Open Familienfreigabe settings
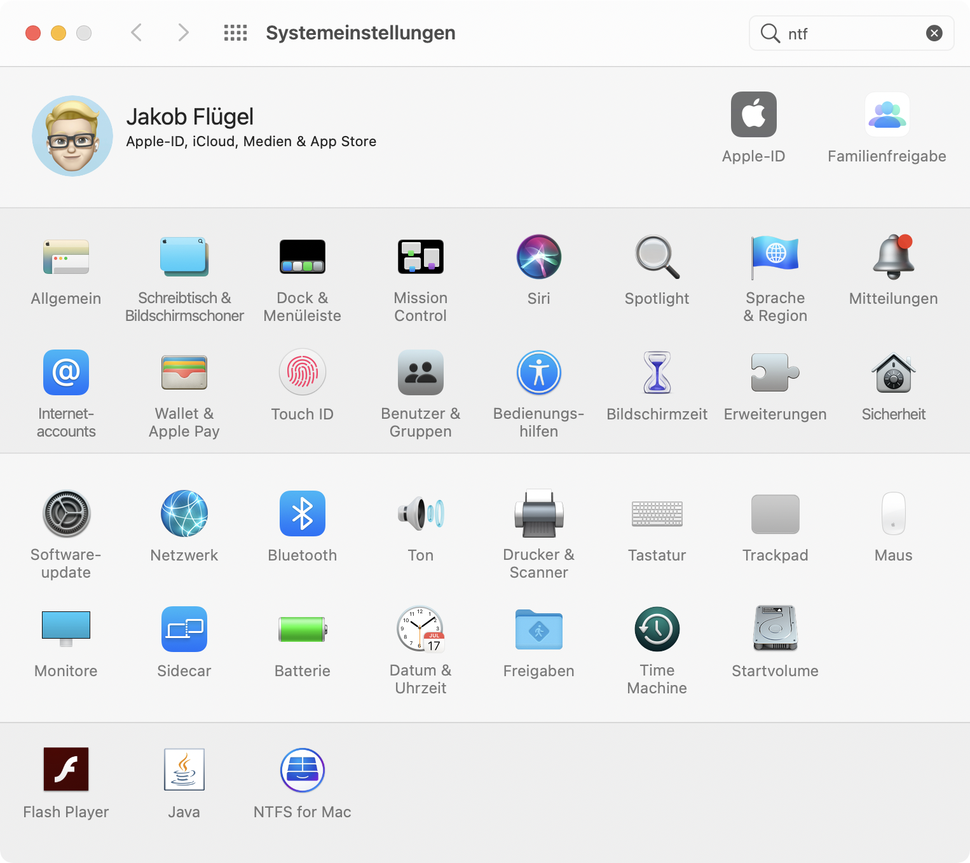970x863 pixels. pyautogui.click(x=887, y=115)
